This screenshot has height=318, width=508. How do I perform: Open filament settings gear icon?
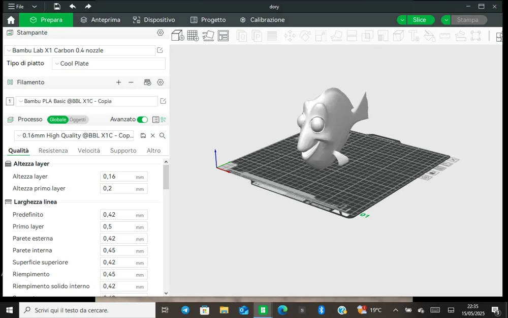pyautogui.click(x=160, y=82)
